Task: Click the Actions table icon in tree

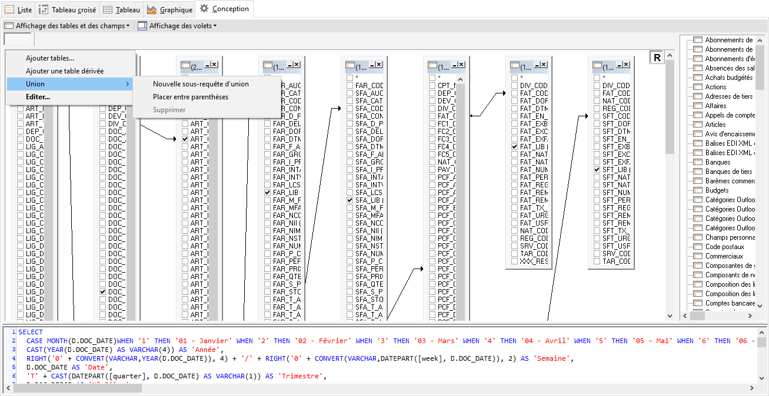Action: [698, 87]
